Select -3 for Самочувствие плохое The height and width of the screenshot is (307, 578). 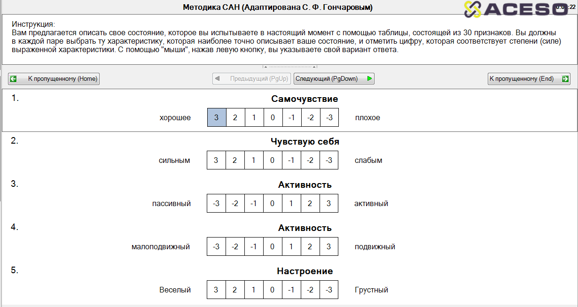329,117
